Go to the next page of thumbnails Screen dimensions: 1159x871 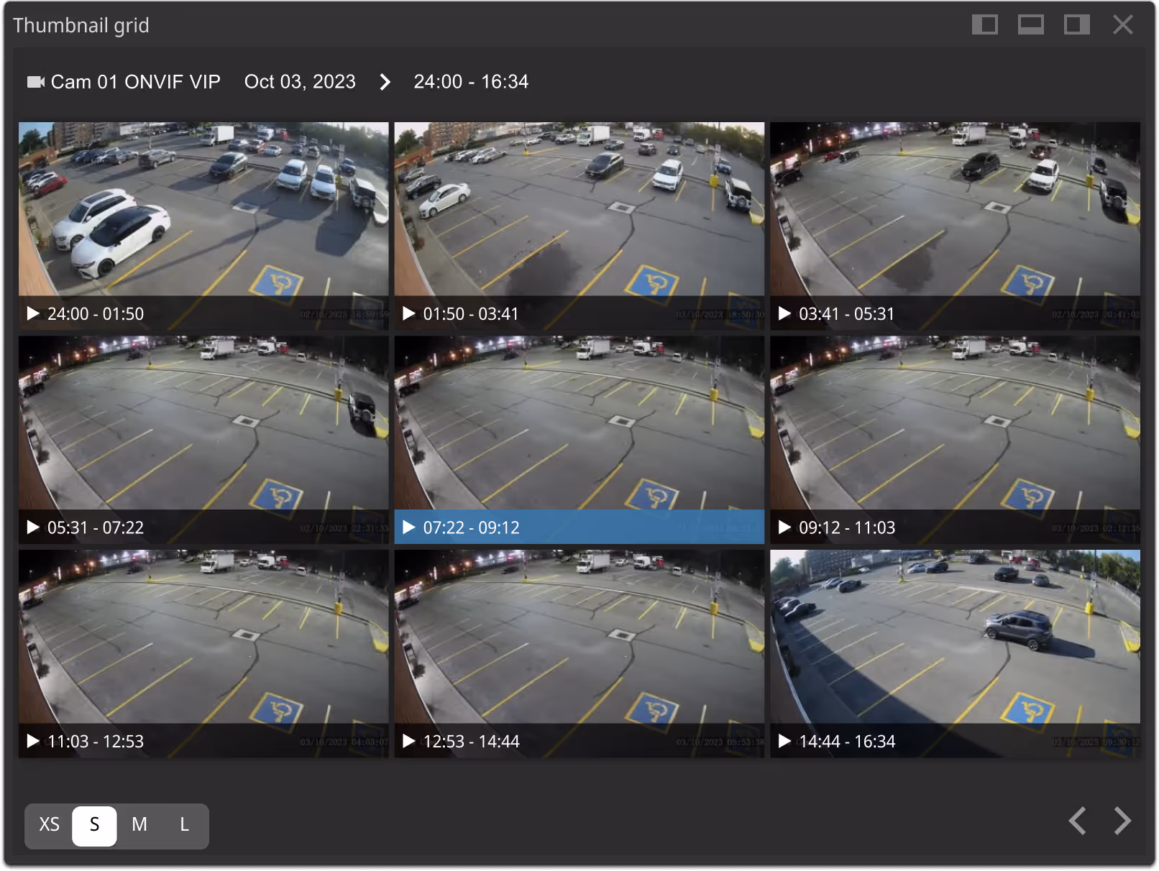1122,821
